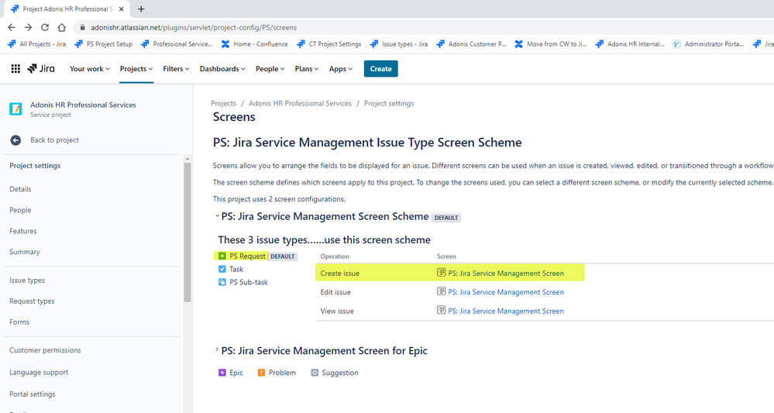
Task: Open the Home - Confluence bookmark
Action: pos(255,44)
